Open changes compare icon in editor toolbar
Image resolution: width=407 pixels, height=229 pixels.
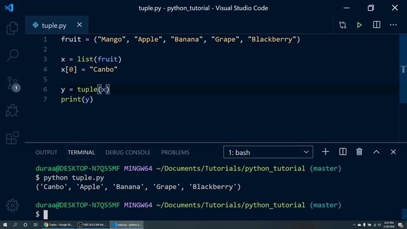click(x=343, y=25)
